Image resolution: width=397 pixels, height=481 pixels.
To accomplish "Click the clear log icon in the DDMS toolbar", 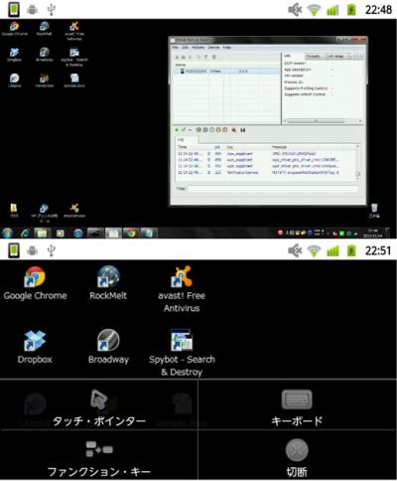I will (234, 130).
